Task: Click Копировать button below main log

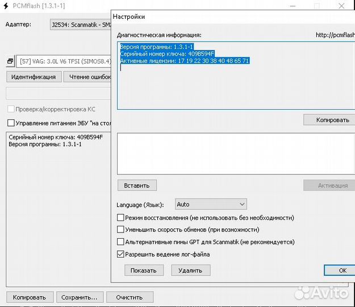Action: (30, 297)
